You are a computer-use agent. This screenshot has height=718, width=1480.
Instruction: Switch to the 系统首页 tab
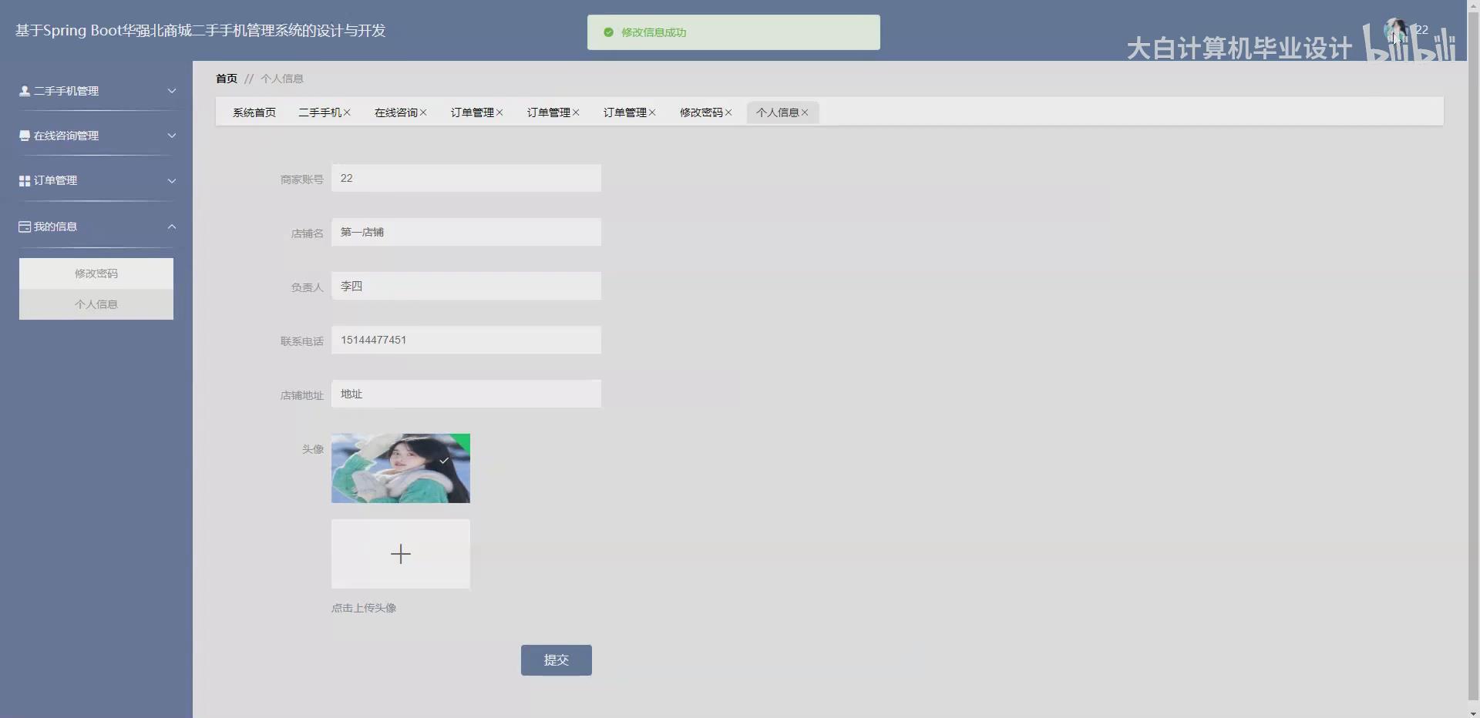[x=254, y=112]
